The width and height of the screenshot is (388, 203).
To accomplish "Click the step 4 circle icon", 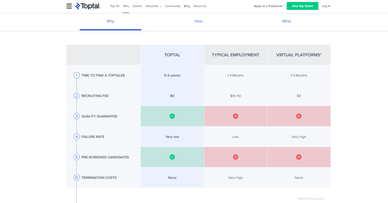I will click(77, 136).
